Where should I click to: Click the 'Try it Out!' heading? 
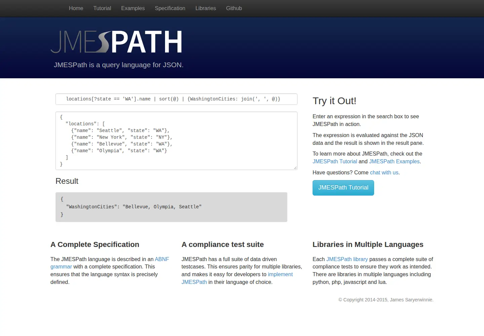[x=334, y=101]
